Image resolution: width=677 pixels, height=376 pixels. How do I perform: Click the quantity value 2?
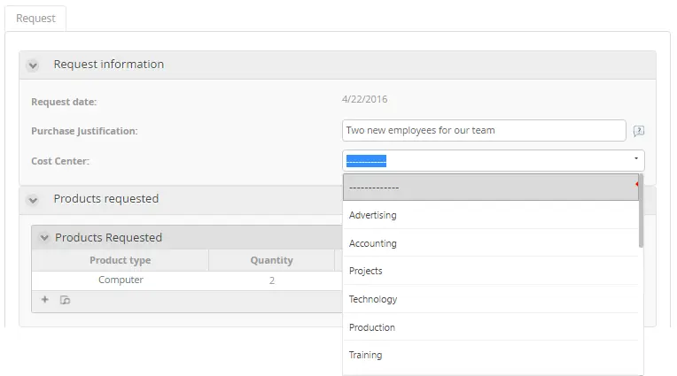271,280
